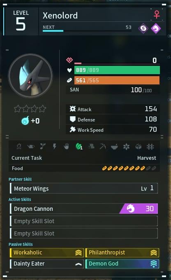Select the Dragon Cannon active skill
Screen dimensions: 171x280
click(x=84, y=209)
